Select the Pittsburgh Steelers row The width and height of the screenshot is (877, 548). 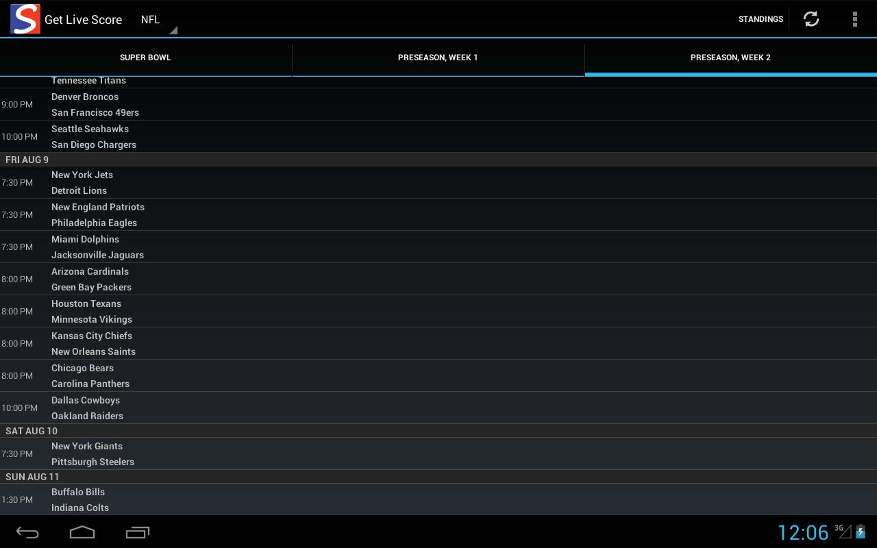tap(92, 462)
